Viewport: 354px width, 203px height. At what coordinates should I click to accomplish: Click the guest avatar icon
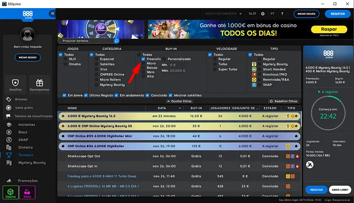tap(27, 34)
